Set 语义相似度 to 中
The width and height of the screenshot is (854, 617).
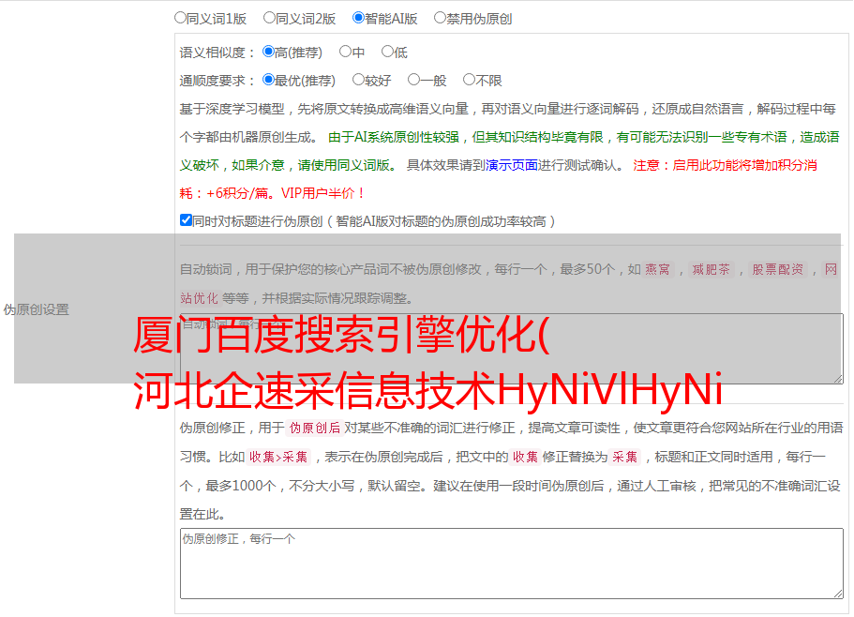pyautogui.click(x=345, y=52)
